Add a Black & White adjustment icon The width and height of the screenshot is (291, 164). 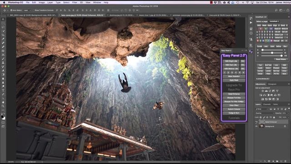pyautogui.click(x=268, y=95)
